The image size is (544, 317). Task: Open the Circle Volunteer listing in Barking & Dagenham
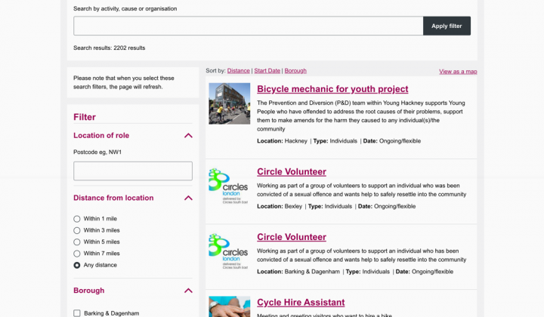[292, 237]
